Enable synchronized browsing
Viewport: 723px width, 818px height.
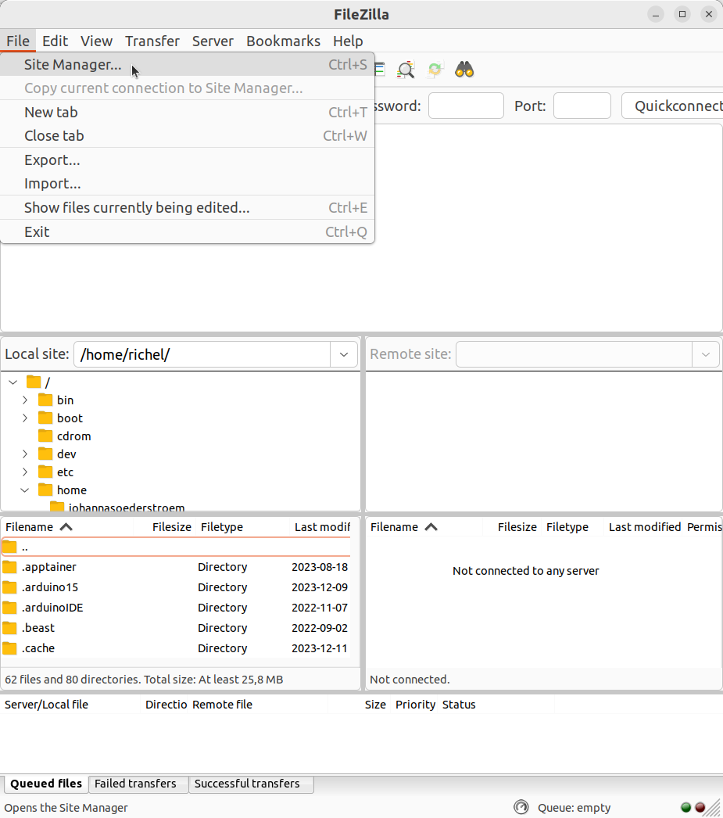point(435,69)
